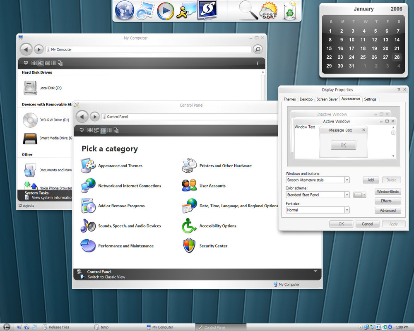Screen dimensions: 414x331
Task: Click Advanced button in Display Properties
Action: [388, 210]
